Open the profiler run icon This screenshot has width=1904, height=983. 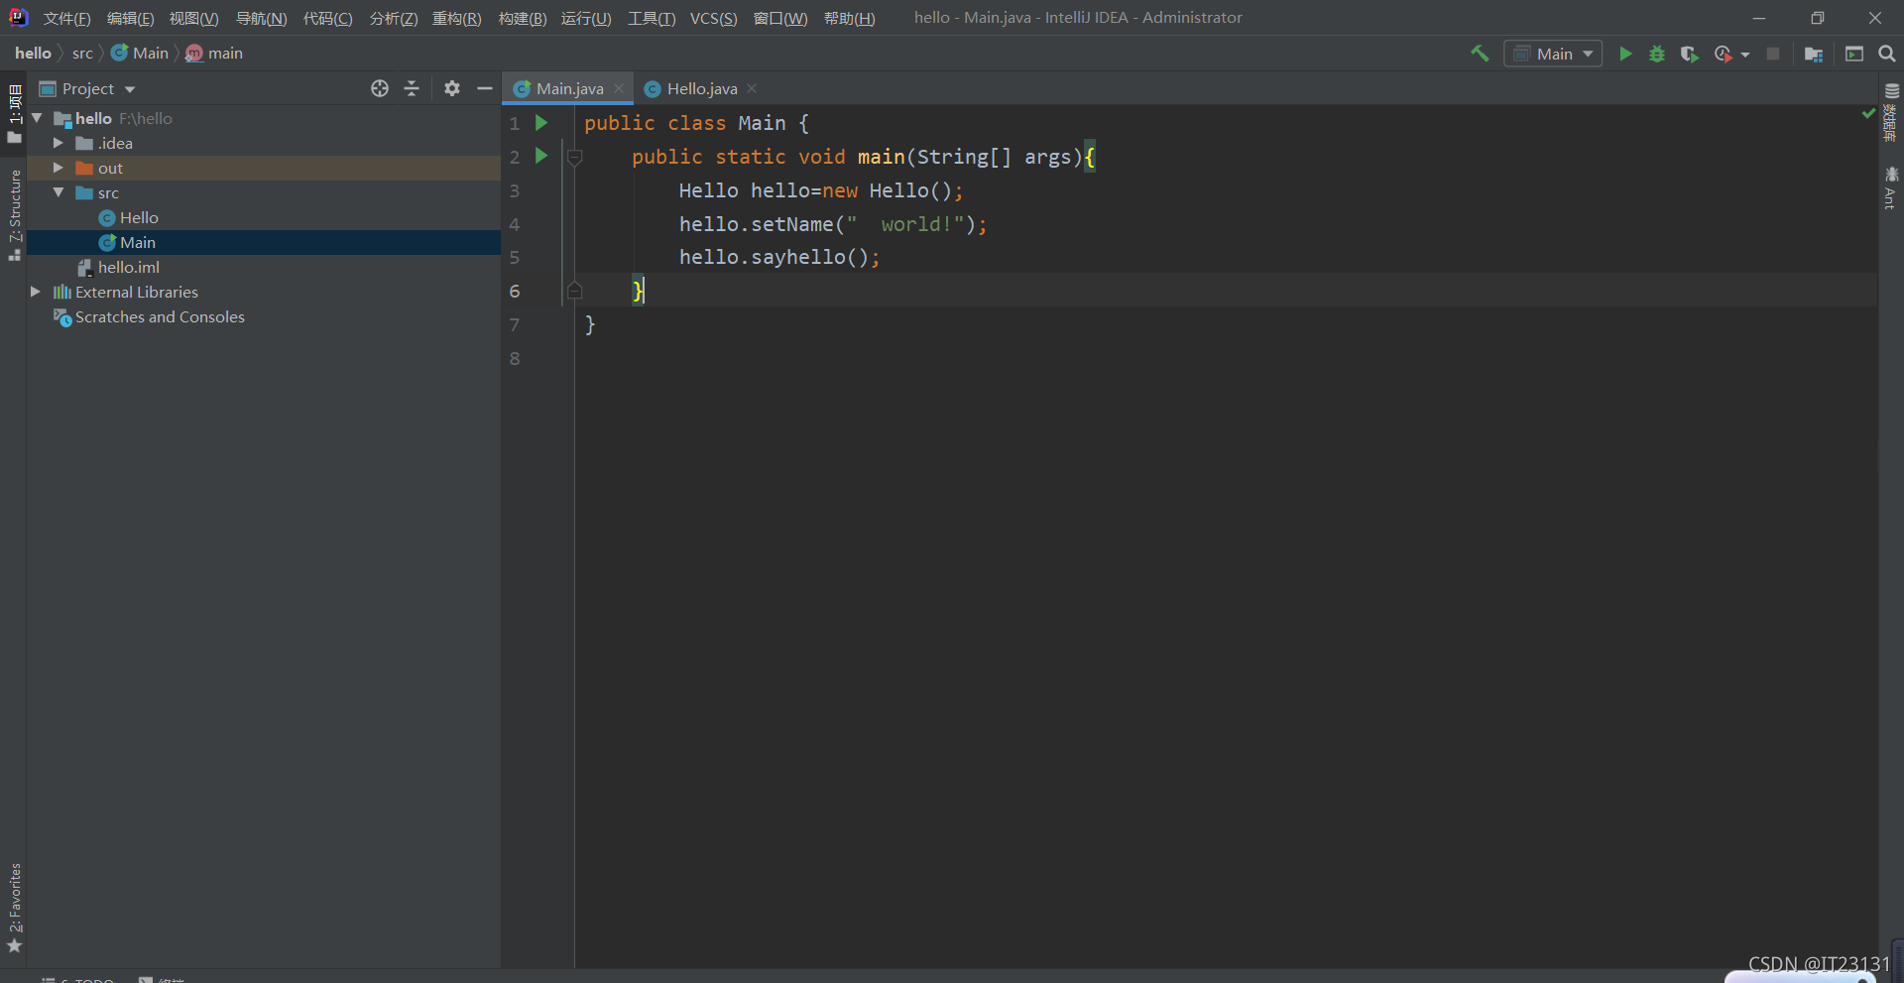(x=1724, y=54)
